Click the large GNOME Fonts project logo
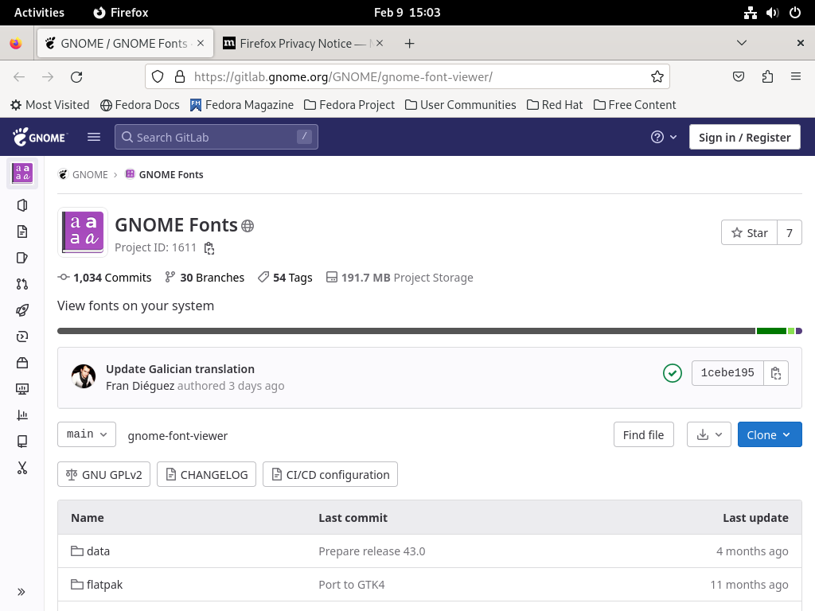Viewport: 815px width, 611px height. pos(83,232)
